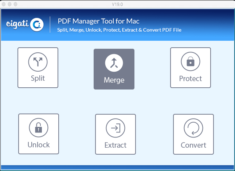
Task: Minimize the window using middle title button
Action: coord(9,4)
